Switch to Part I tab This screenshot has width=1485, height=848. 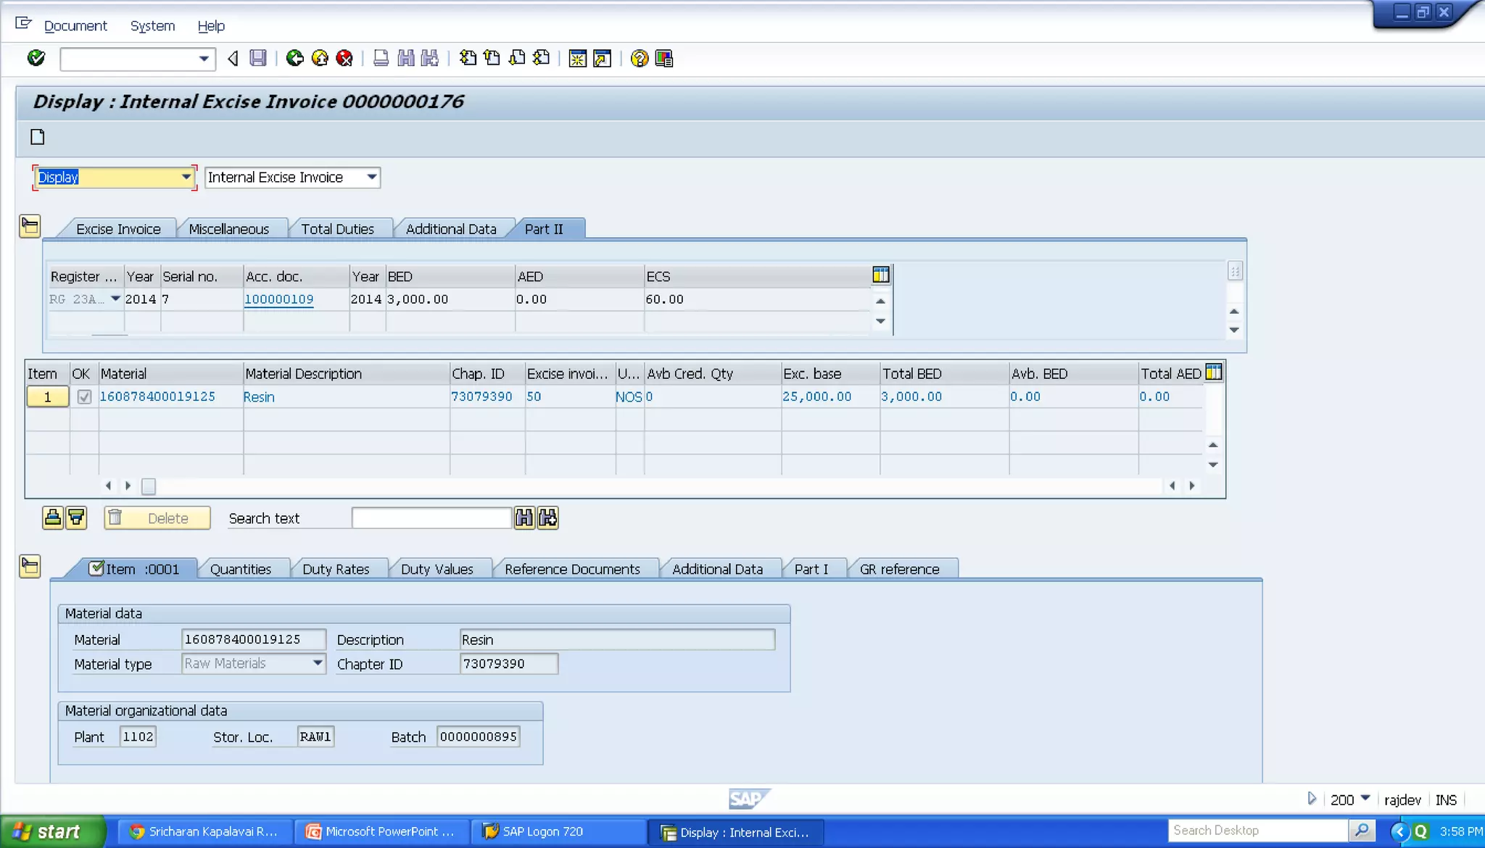click(x=811, y=569)
